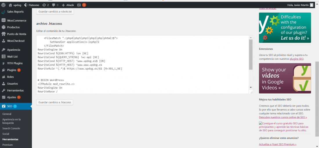Click the 'archivo .htaccess' heading
The height and width of the screenshot is (148, 319).
pyautogui.click(x=49, y=23)
